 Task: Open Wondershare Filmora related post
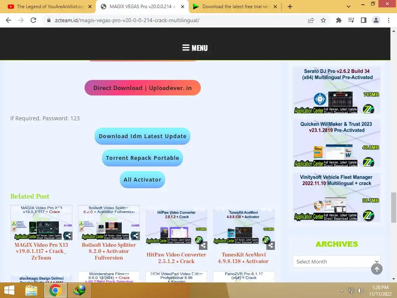coord(109,277)
